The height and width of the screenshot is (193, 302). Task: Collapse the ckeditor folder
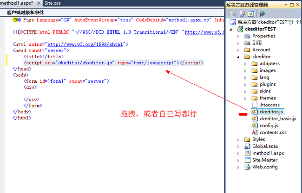coord(238,57)
